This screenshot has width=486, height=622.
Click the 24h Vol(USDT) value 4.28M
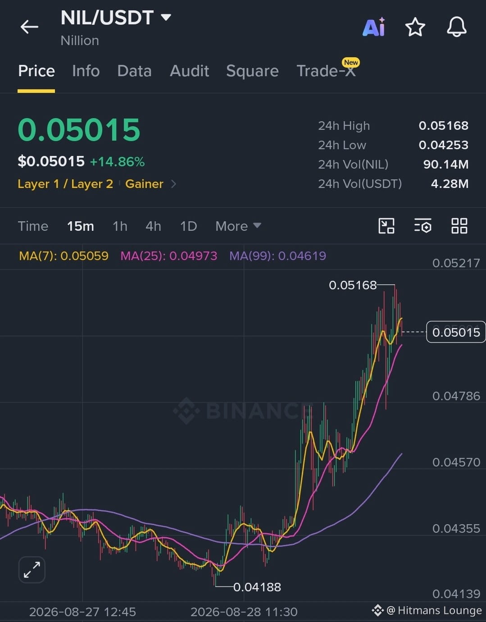click(450, 184)
